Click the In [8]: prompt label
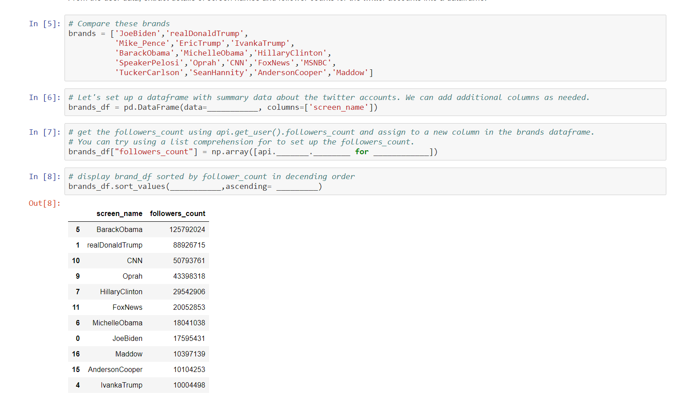This screenshot has width=673, height=396. (44, 176)
